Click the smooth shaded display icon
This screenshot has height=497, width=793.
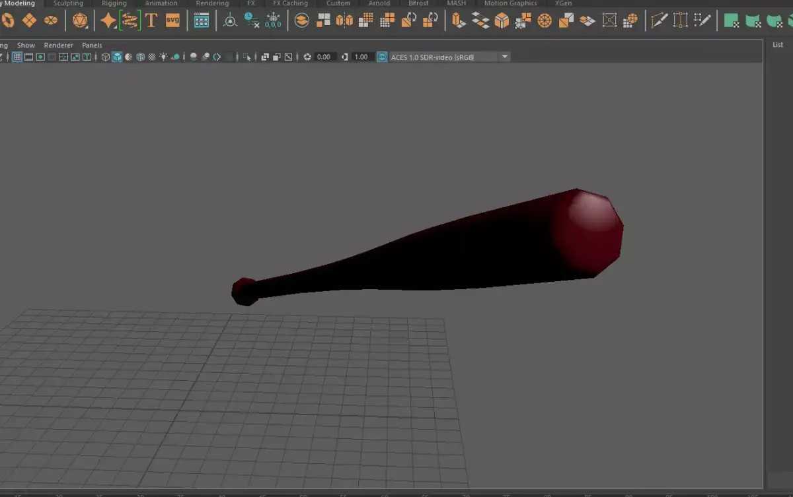116,56
